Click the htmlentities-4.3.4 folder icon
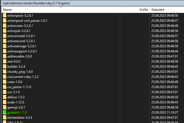The image size is (184, 123). [5, 118]
